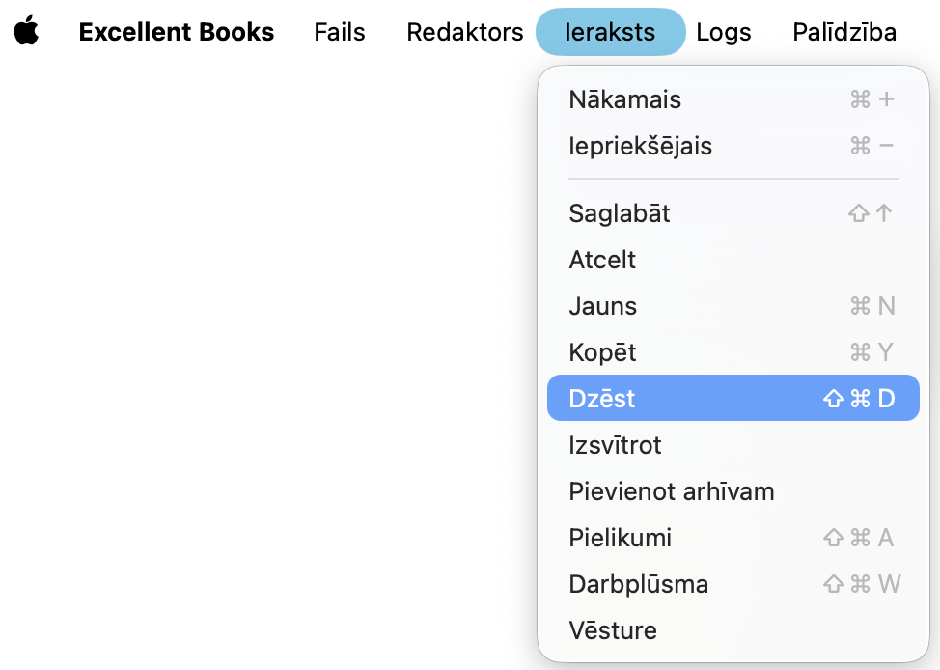Select Darbplūsma from the menu

pyautogui.click(x=638, y=584)
